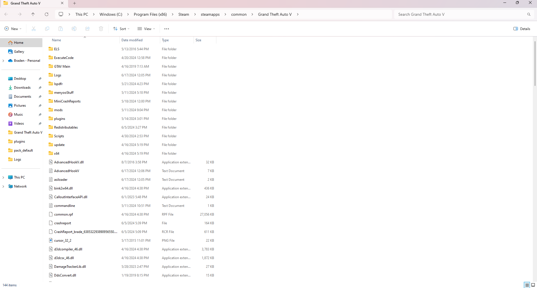Select the Redistributables folder
The image size is (537, 288).
tap(66, 127)
